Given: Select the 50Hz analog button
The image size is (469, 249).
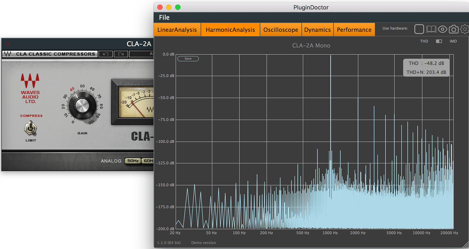Looking at the screenshot, I should click(x=133, y=161).
